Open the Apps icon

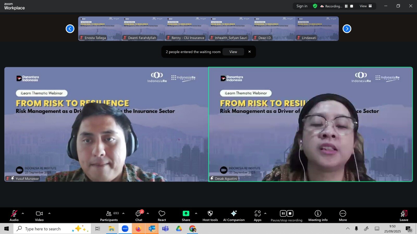(x=257, y=213)
